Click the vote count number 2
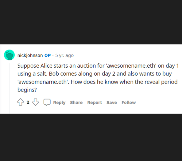This screenshot has width=182, height=161. click(28, 102)
